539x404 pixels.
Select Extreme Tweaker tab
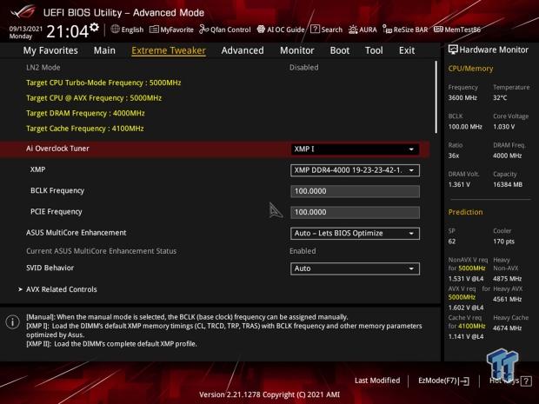(x=169, y=50)
